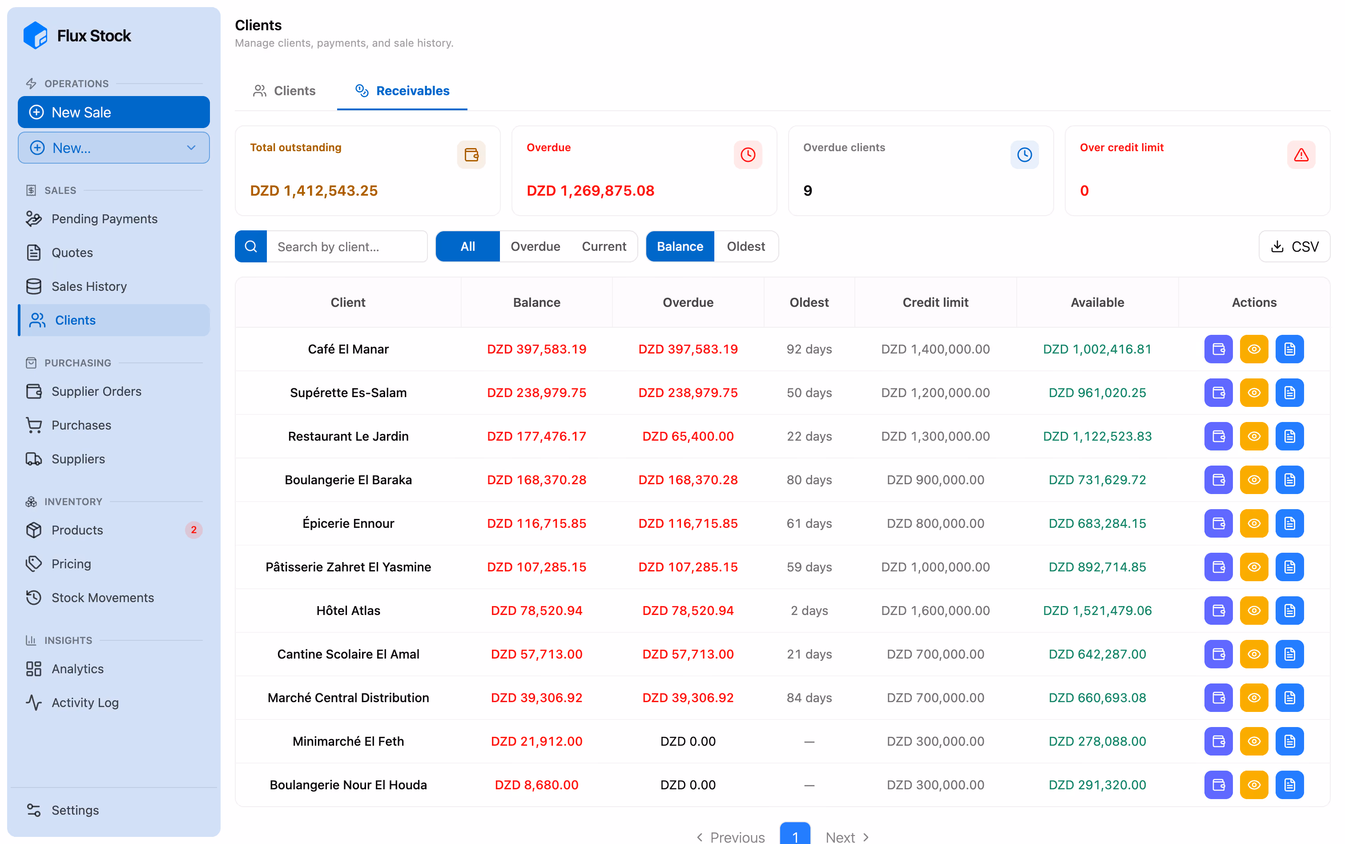This screenshot has width=1345, height=844.
Task: Record payment for Épicerie Ennour
Action: click(1218, 523)
